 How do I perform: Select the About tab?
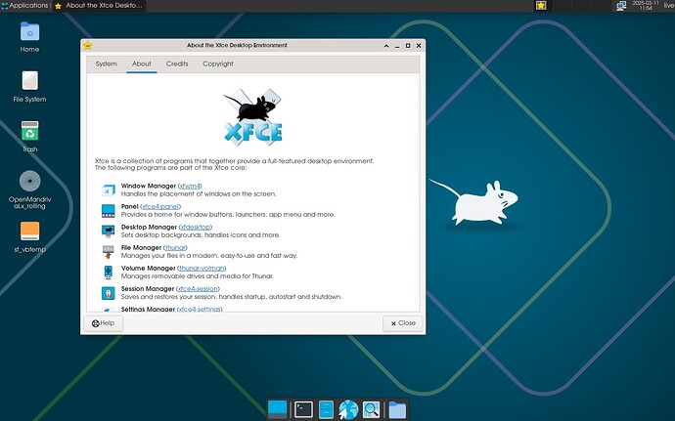[141, 63]
